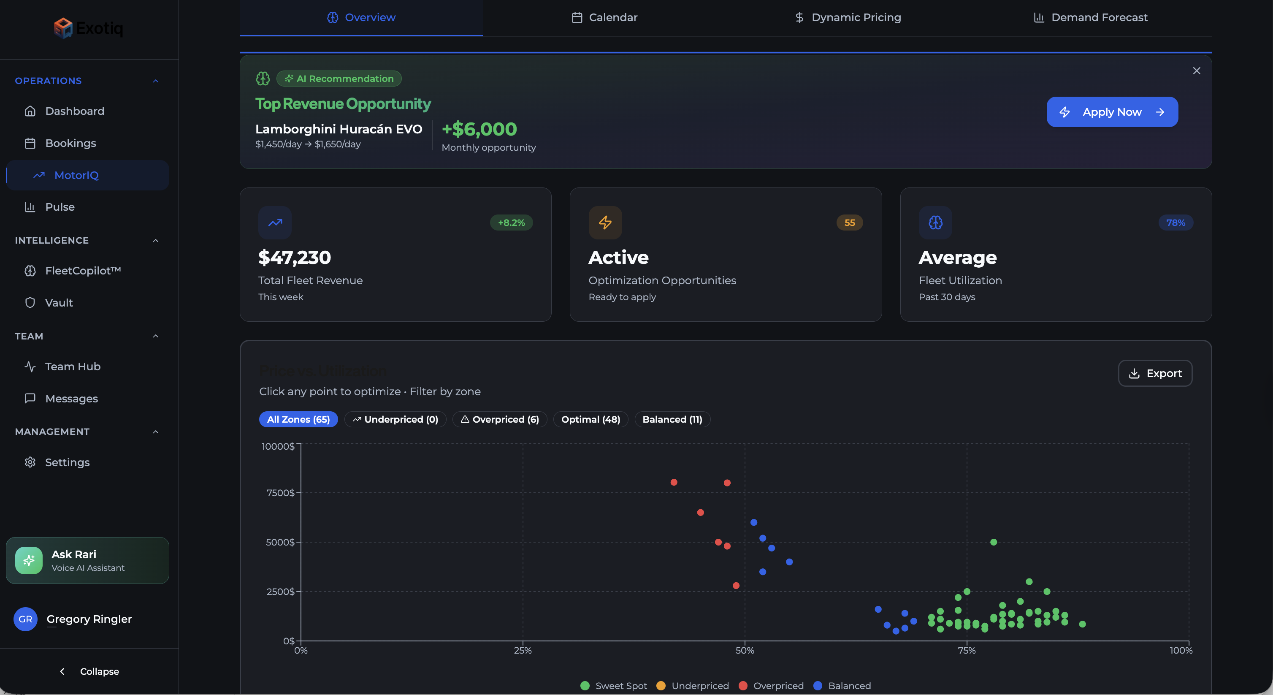The height and width of the screenshot is (695, 1273).
Task: Enable the Balanced zones filter
Action: pos(672,419)
